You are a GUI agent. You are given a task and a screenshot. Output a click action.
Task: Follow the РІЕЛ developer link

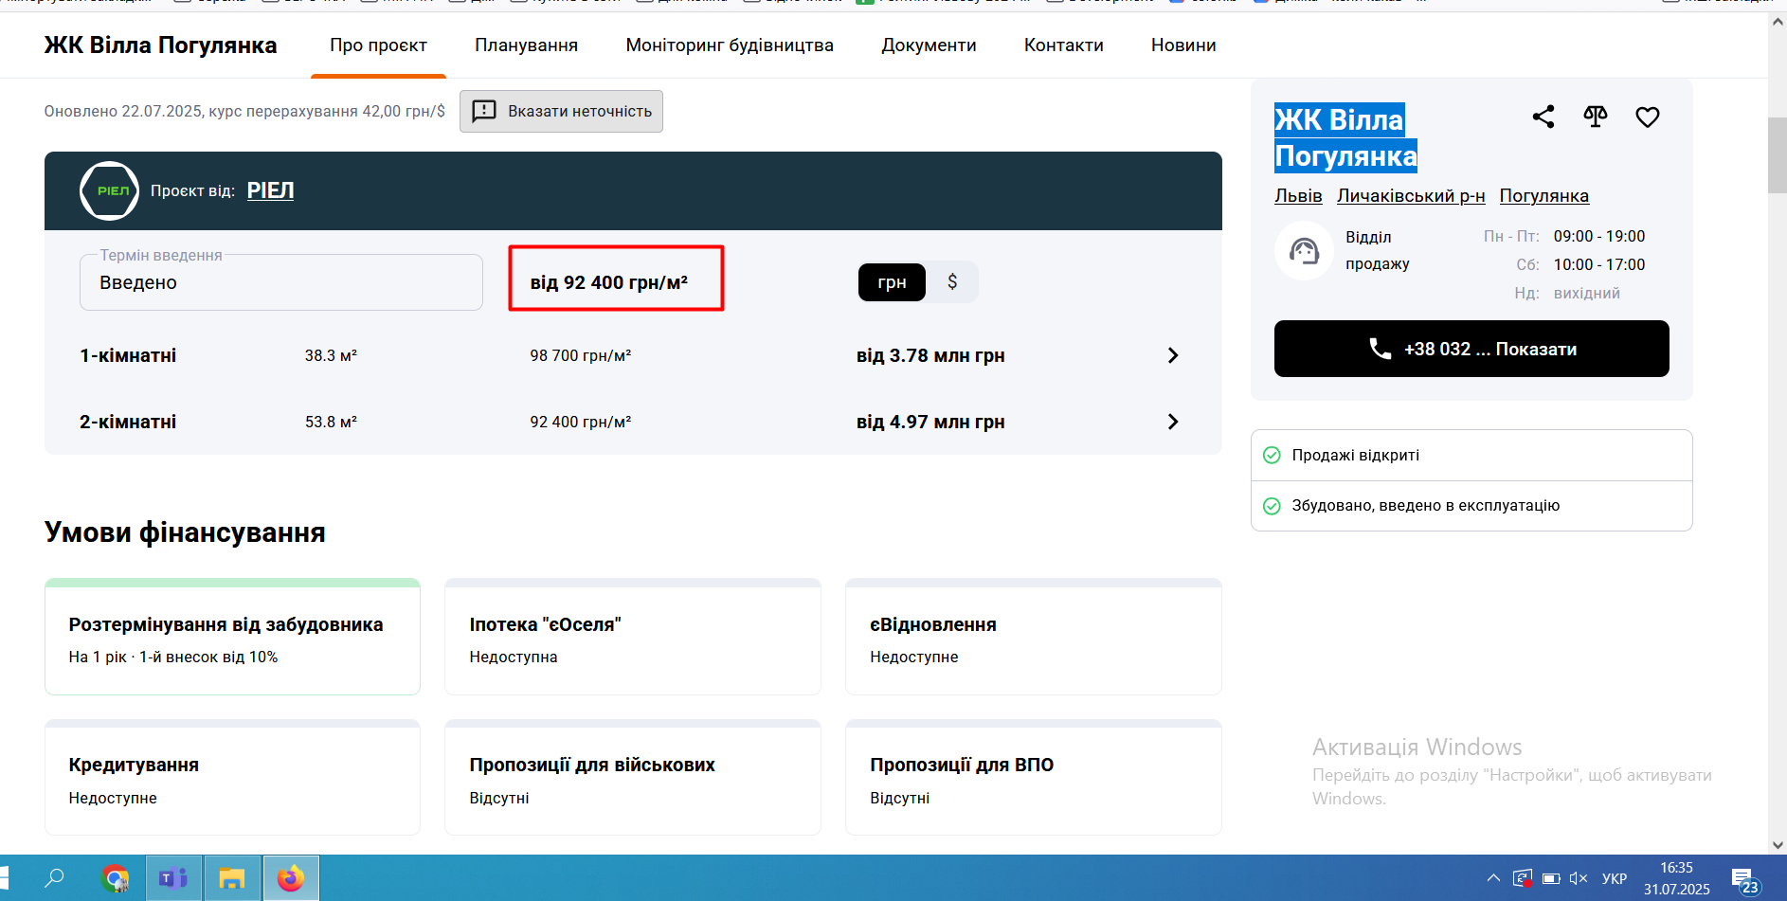point(270,190)
